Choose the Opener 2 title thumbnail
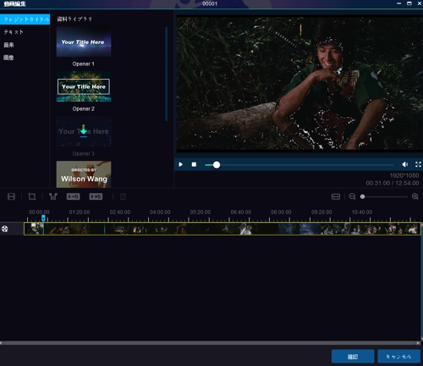423x366 pixels. (84, 86)
